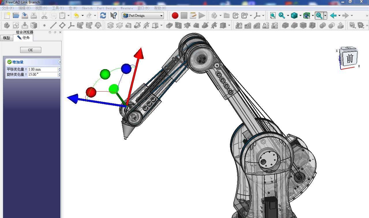
Task: Start macro recording with red circle
Action: pos(175,16)
